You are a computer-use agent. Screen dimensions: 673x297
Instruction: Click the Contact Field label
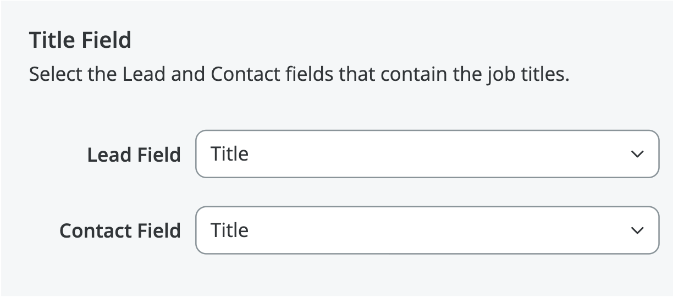click(x=120, y=230)
